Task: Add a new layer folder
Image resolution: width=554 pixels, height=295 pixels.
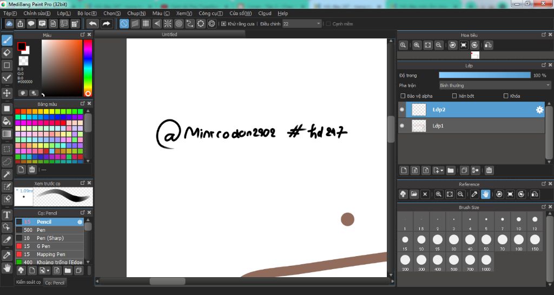Action: [x=451, y=170]
